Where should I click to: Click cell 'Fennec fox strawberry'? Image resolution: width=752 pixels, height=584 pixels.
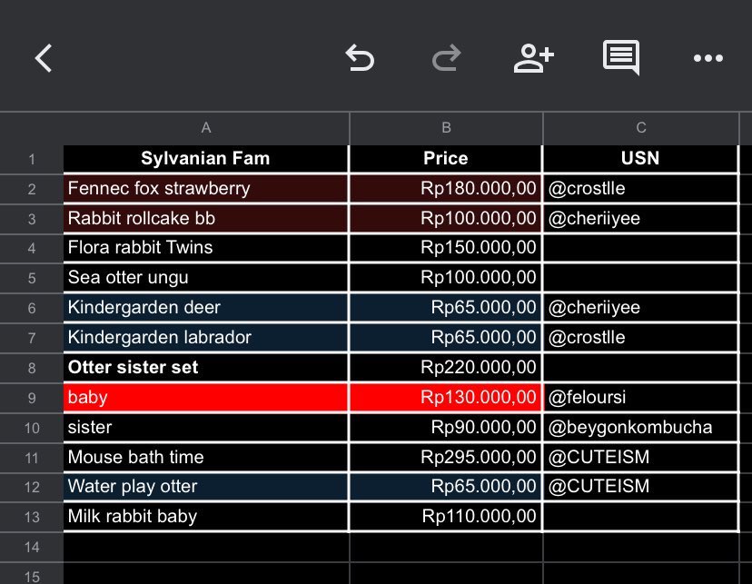coord(206,188)
